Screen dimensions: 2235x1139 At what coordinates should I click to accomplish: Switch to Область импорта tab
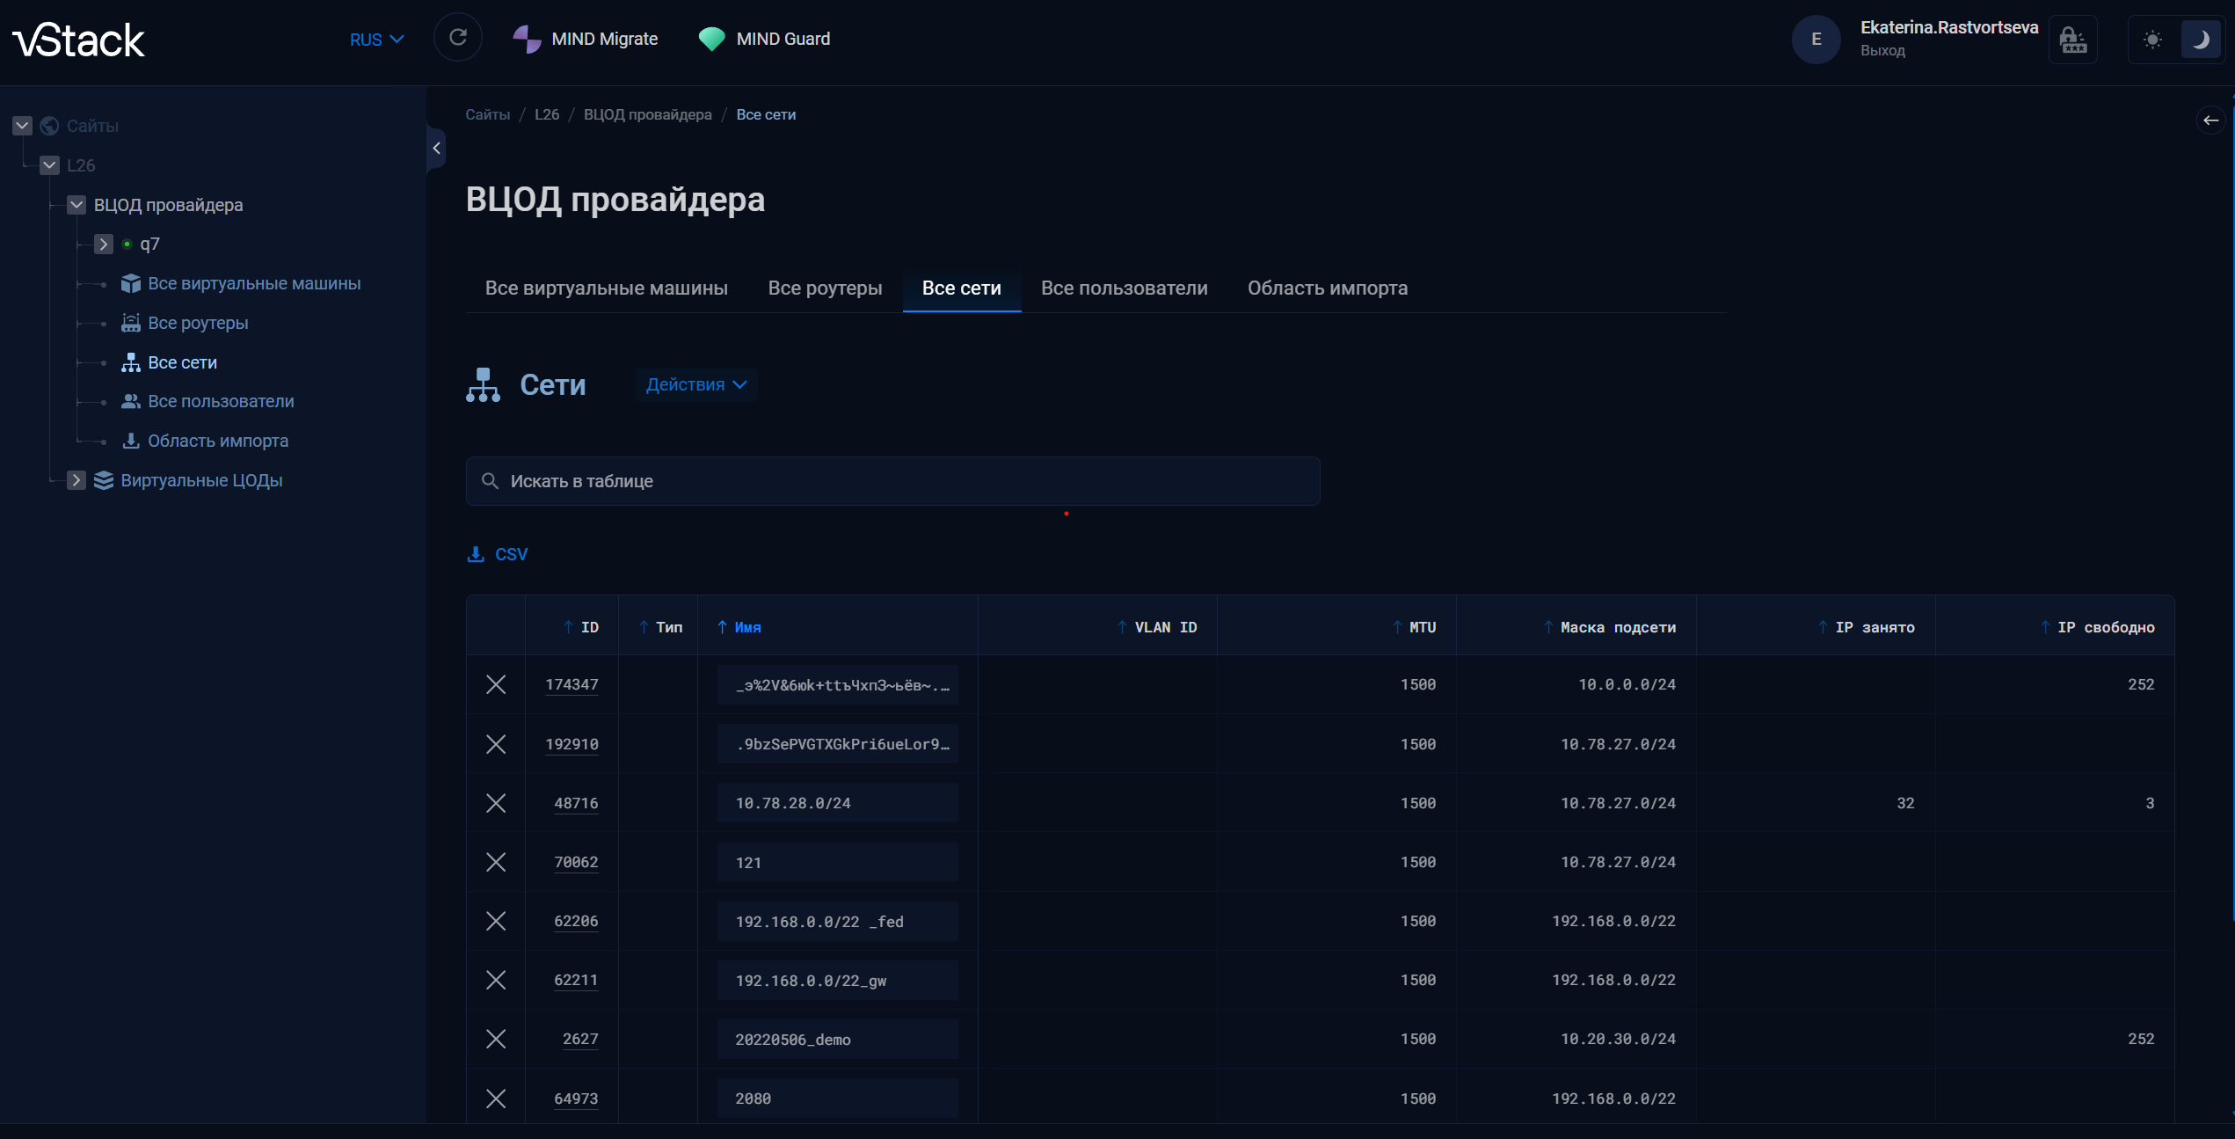(x=1327, y=288)
